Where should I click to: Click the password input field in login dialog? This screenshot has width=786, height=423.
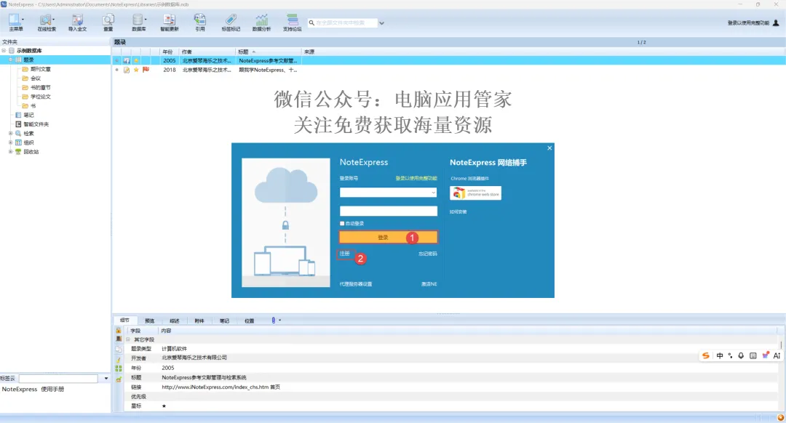(x=389, y=211)
